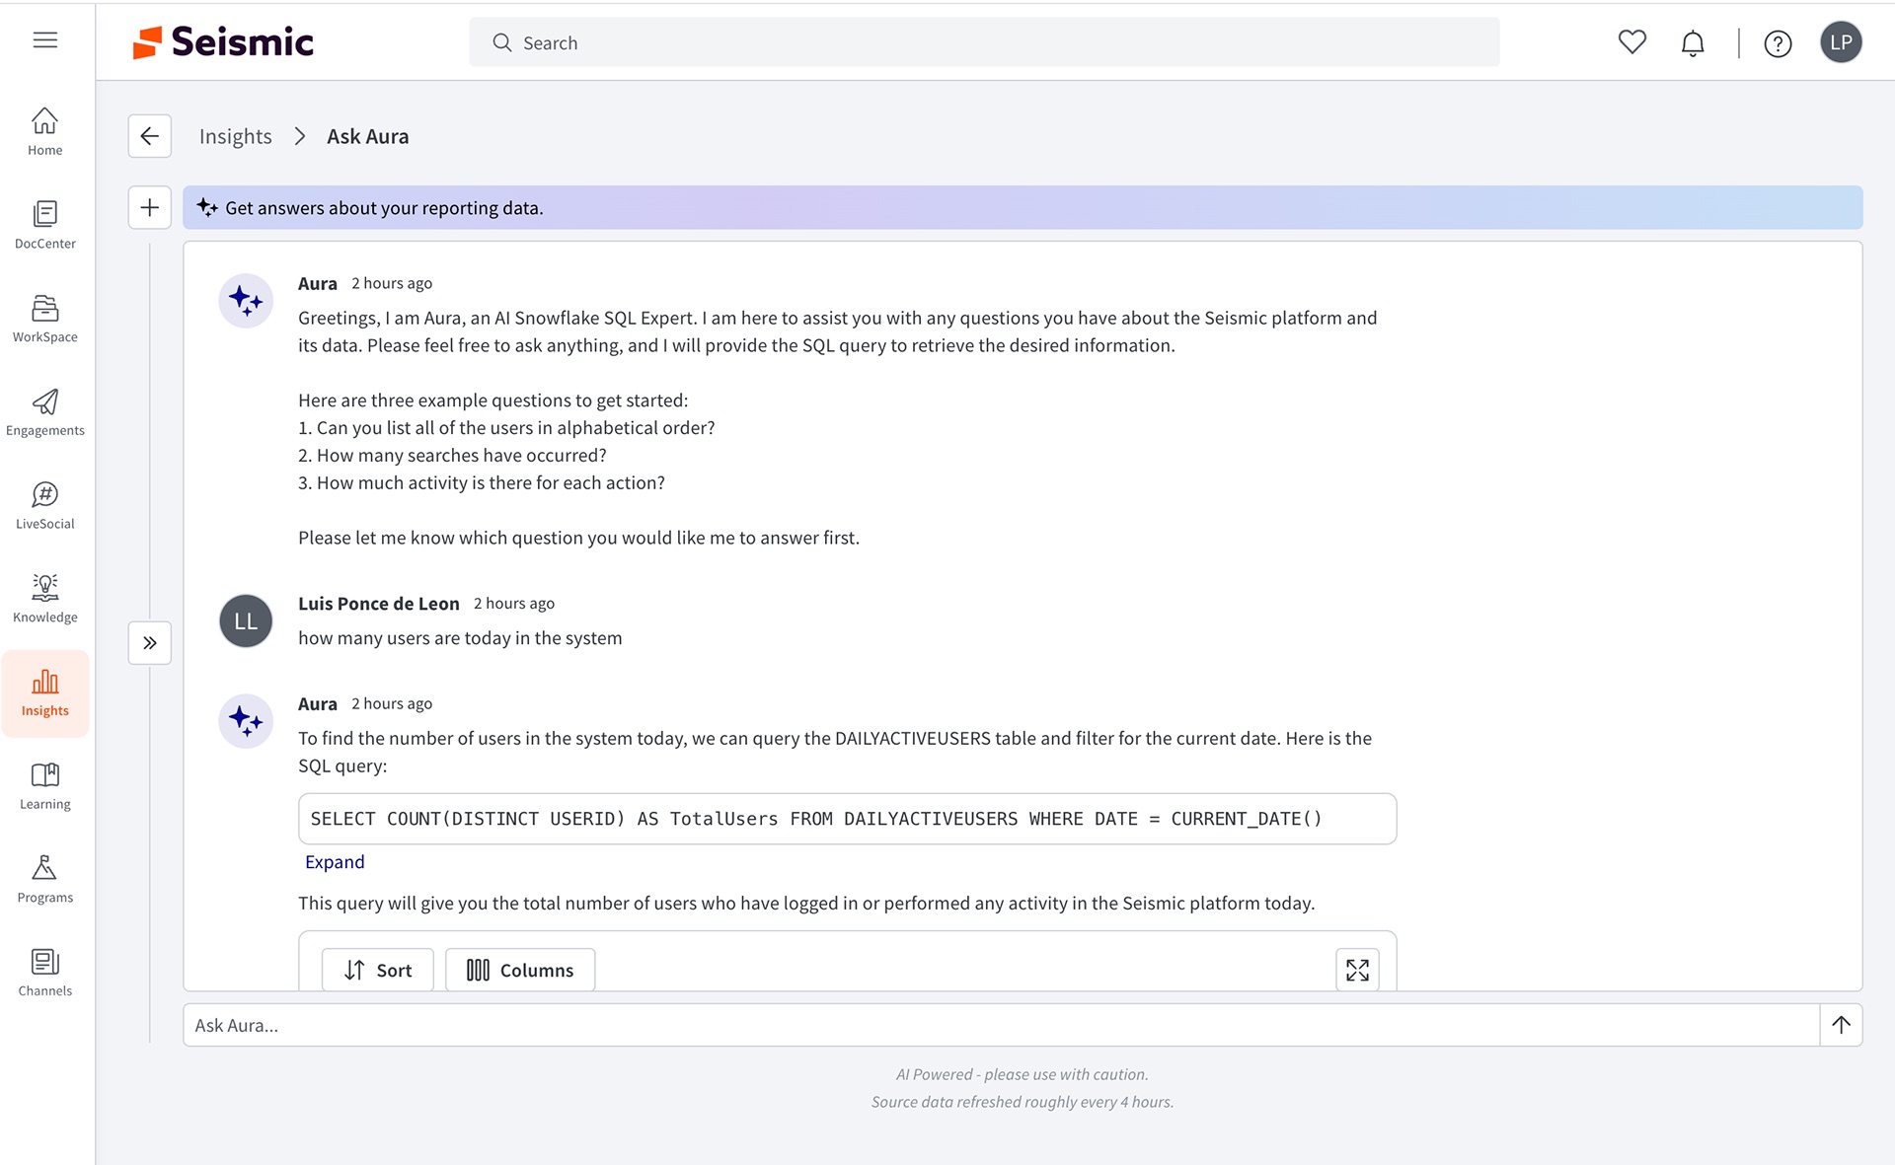
Task: Open Columns chooser for results
Action: click(520, 971)
